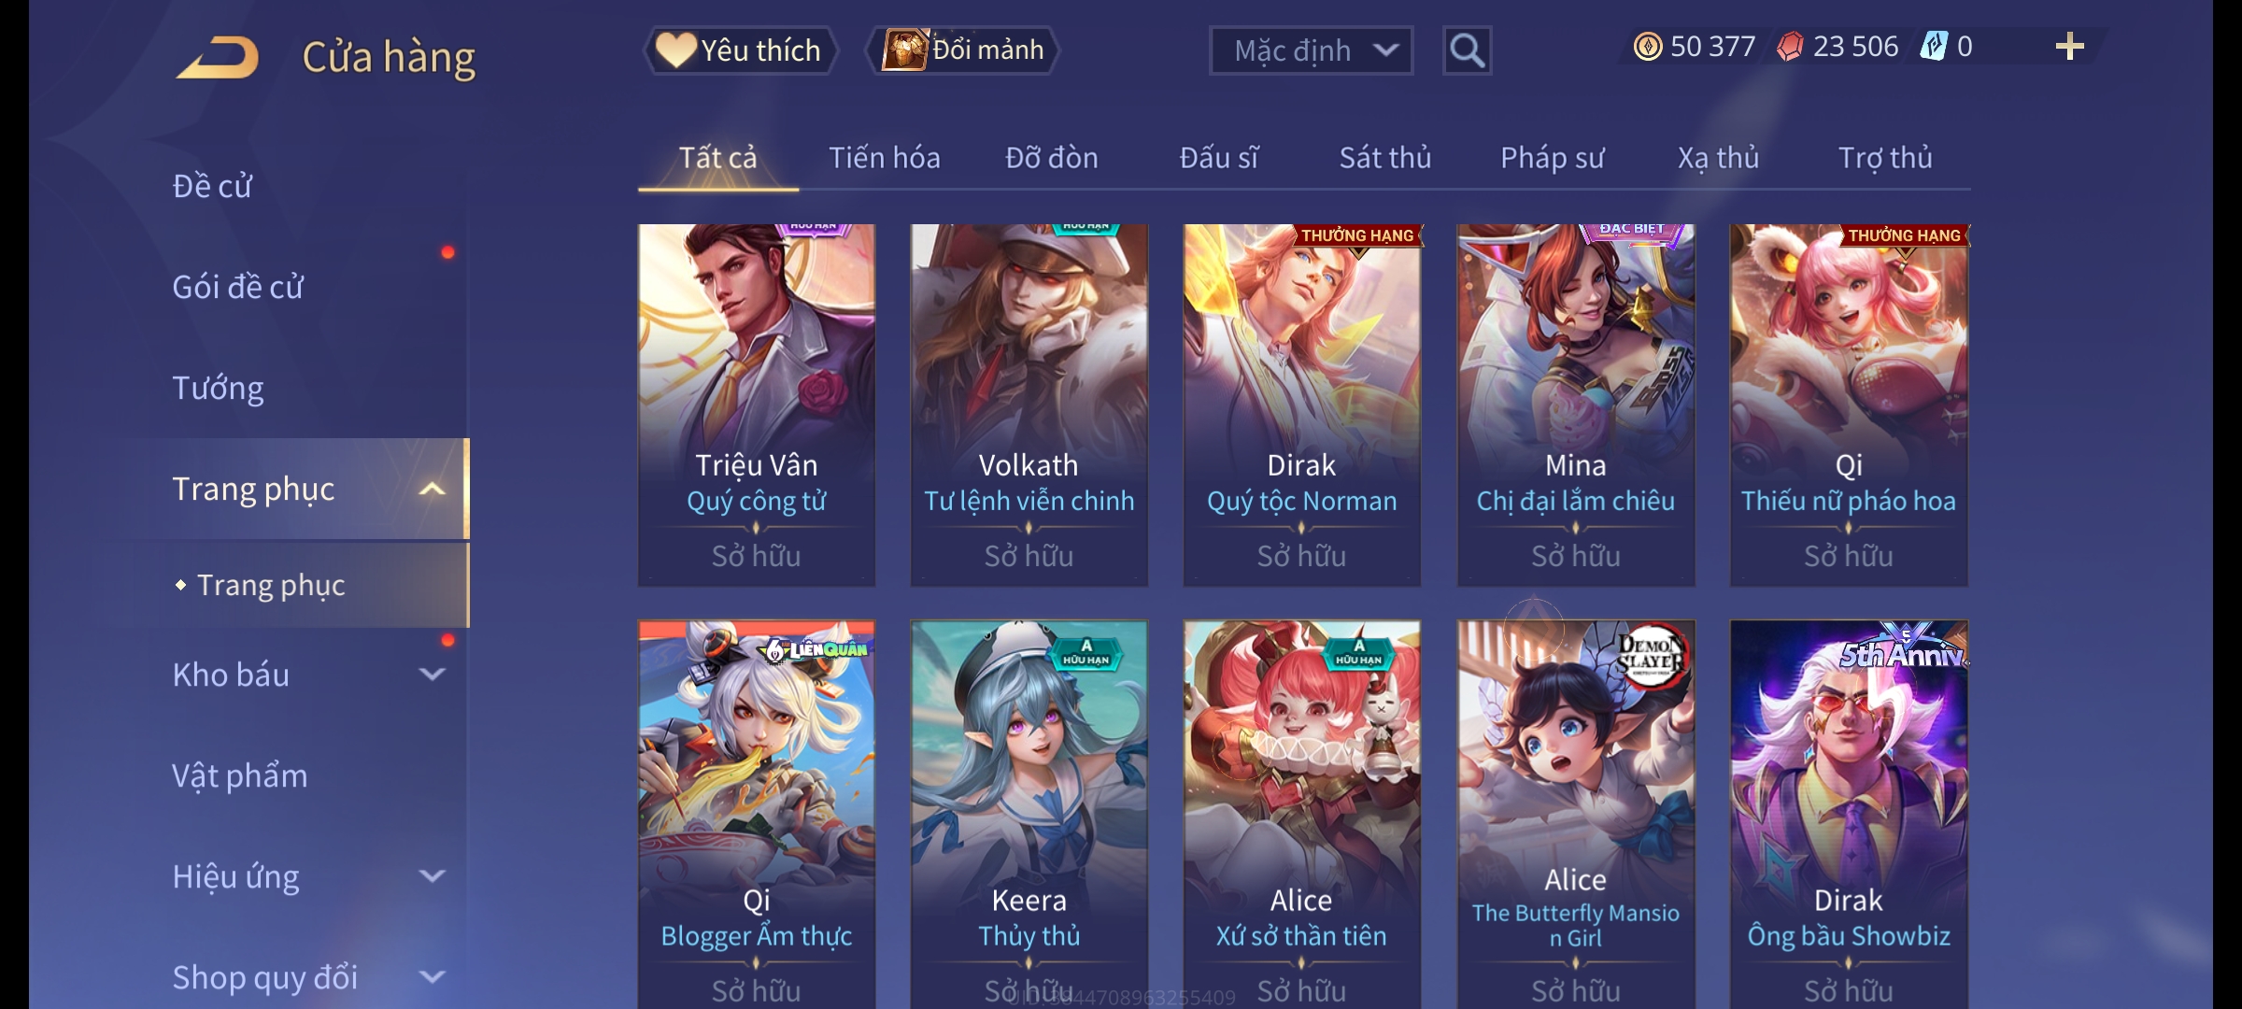This screenshot has height=1009, width=2242.
Task: Tap the Đổi mảnh chest icon
Action: click(904, 50)
